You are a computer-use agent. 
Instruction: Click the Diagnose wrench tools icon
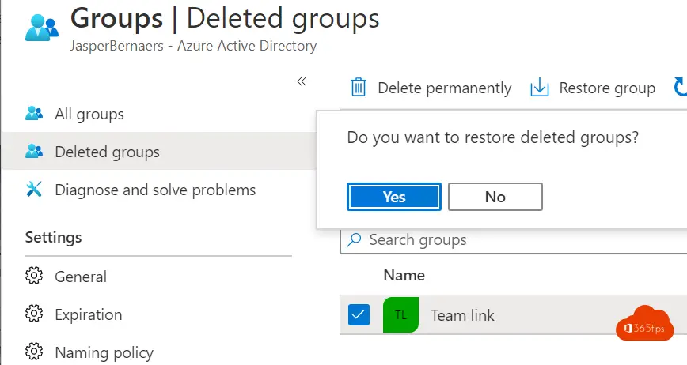click(x=34, y=190)
